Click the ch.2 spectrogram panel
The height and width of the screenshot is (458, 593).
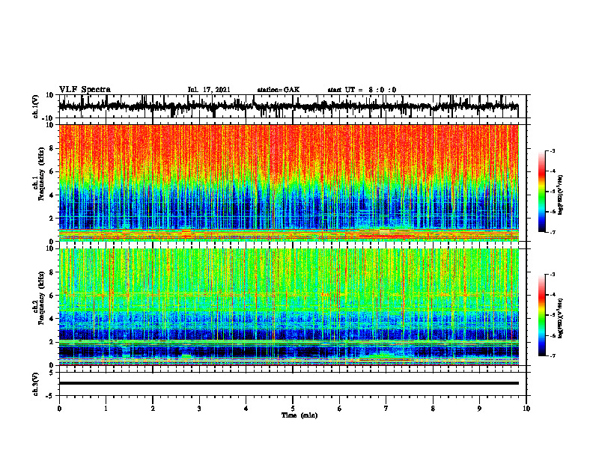point(288,307)
